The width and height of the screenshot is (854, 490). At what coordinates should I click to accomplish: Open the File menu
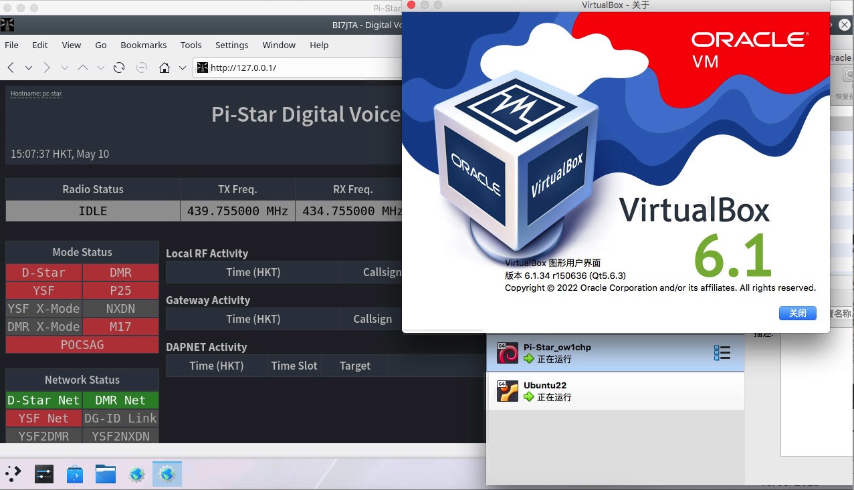pyautogui.click(x=12, y=45)
